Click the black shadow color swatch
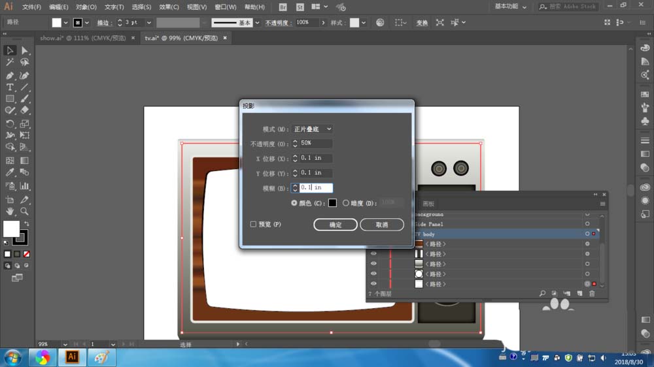The width and height of the screenshot is (654, 367). click(x=332, y=203)
